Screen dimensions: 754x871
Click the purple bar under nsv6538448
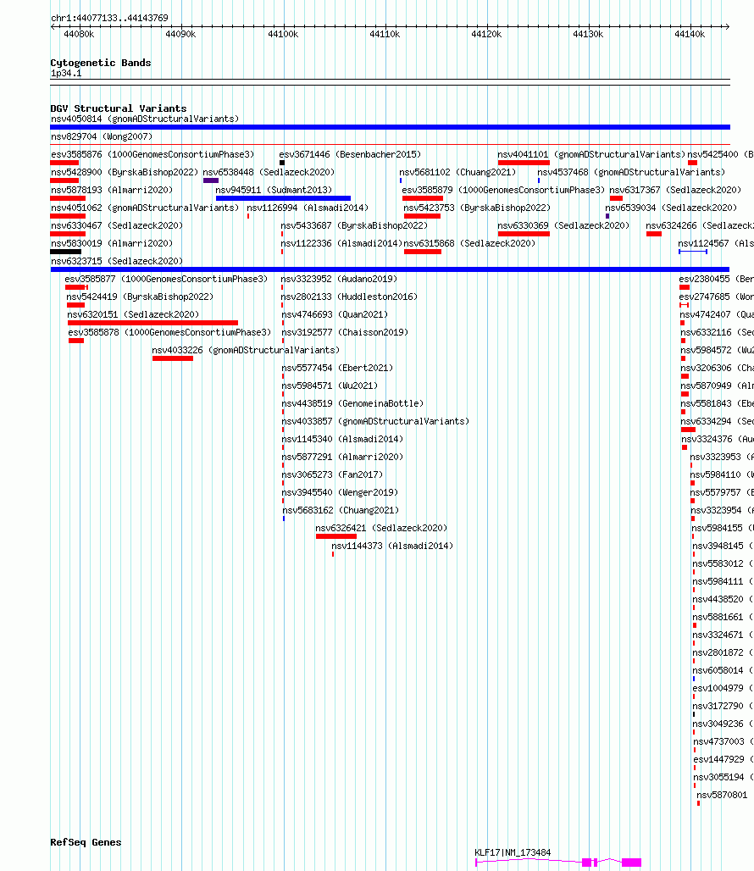coord(211,180)
